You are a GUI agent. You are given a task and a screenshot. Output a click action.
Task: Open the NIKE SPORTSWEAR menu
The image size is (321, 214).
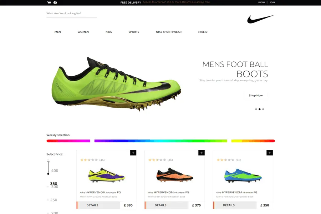(168, 32)
